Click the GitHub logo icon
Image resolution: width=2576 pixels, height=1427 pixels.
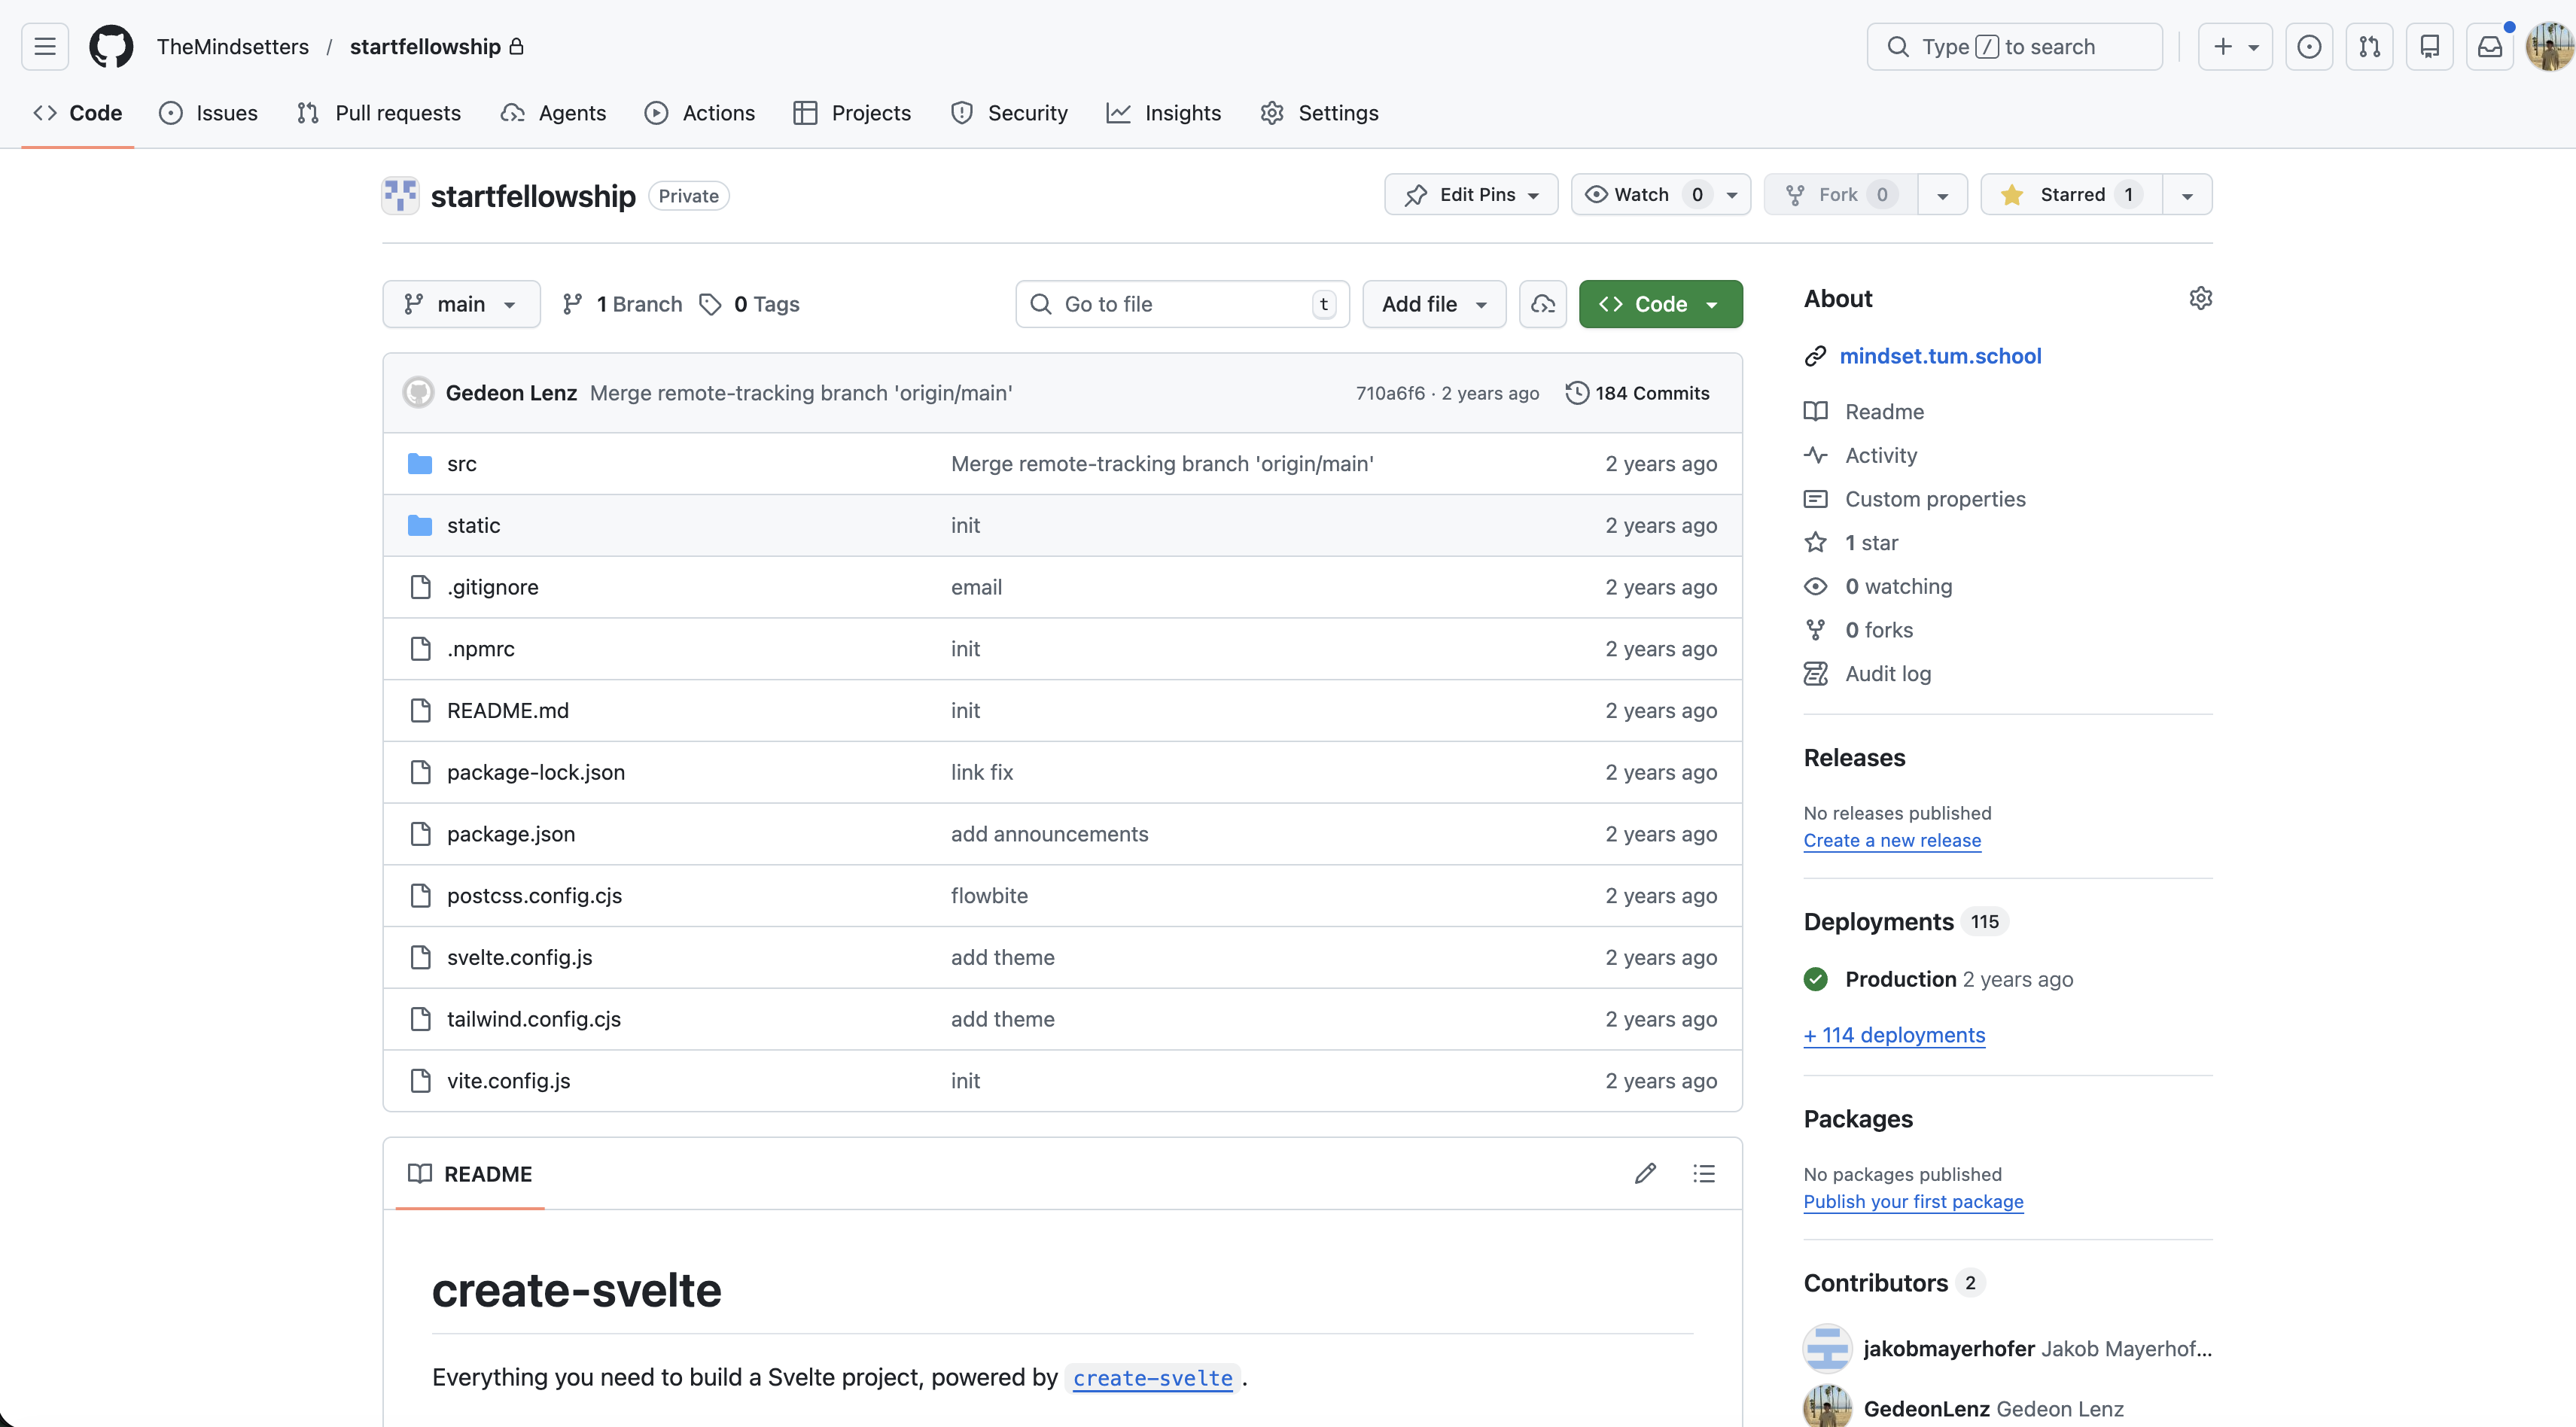tap(111, 47)
